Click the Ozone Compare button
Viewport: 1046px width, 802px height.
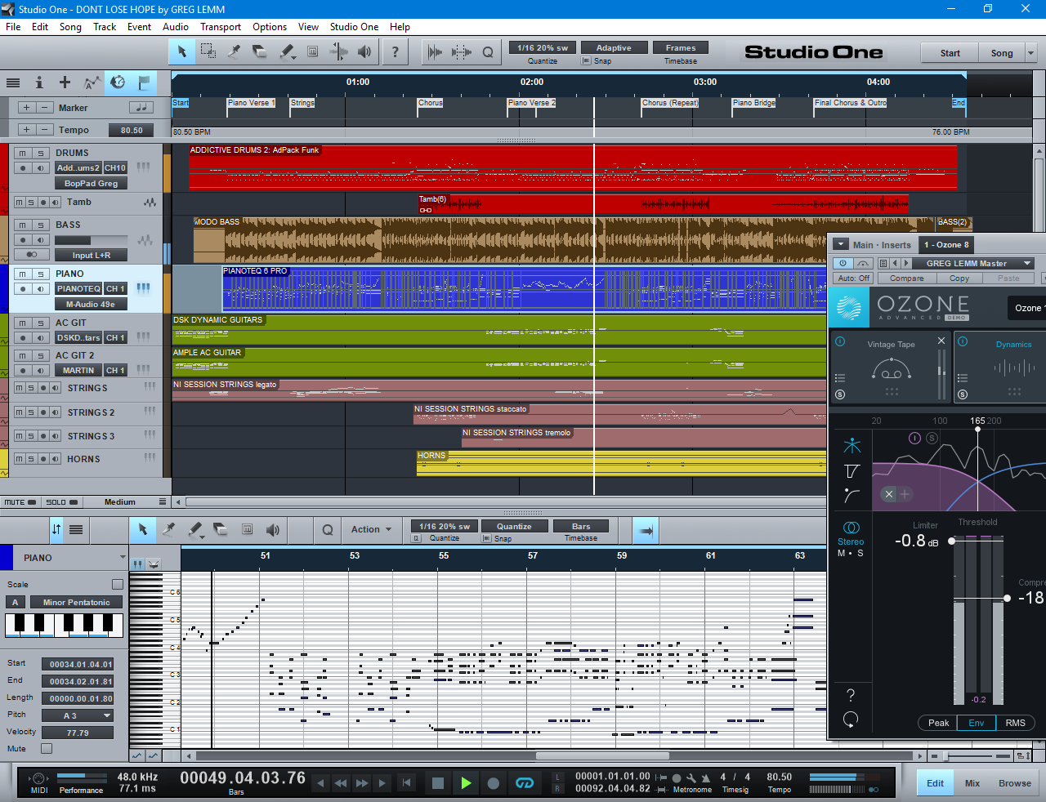[907, 278]
